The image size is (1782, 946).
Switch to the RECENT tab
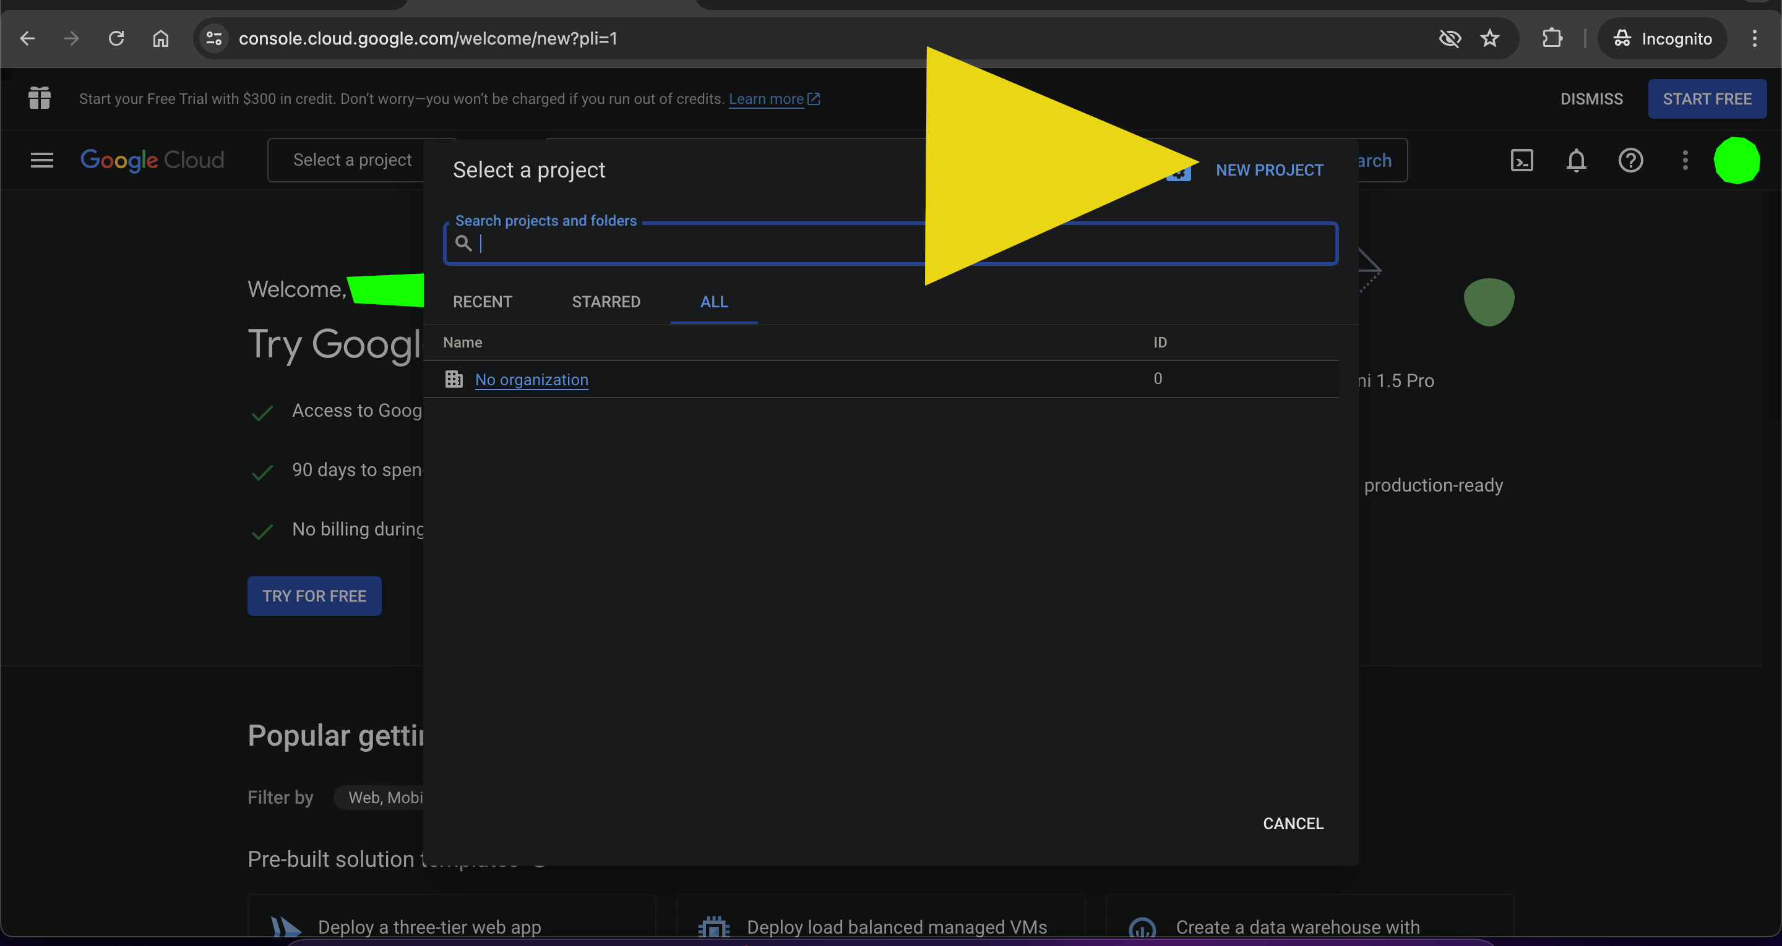pos(482,302)
